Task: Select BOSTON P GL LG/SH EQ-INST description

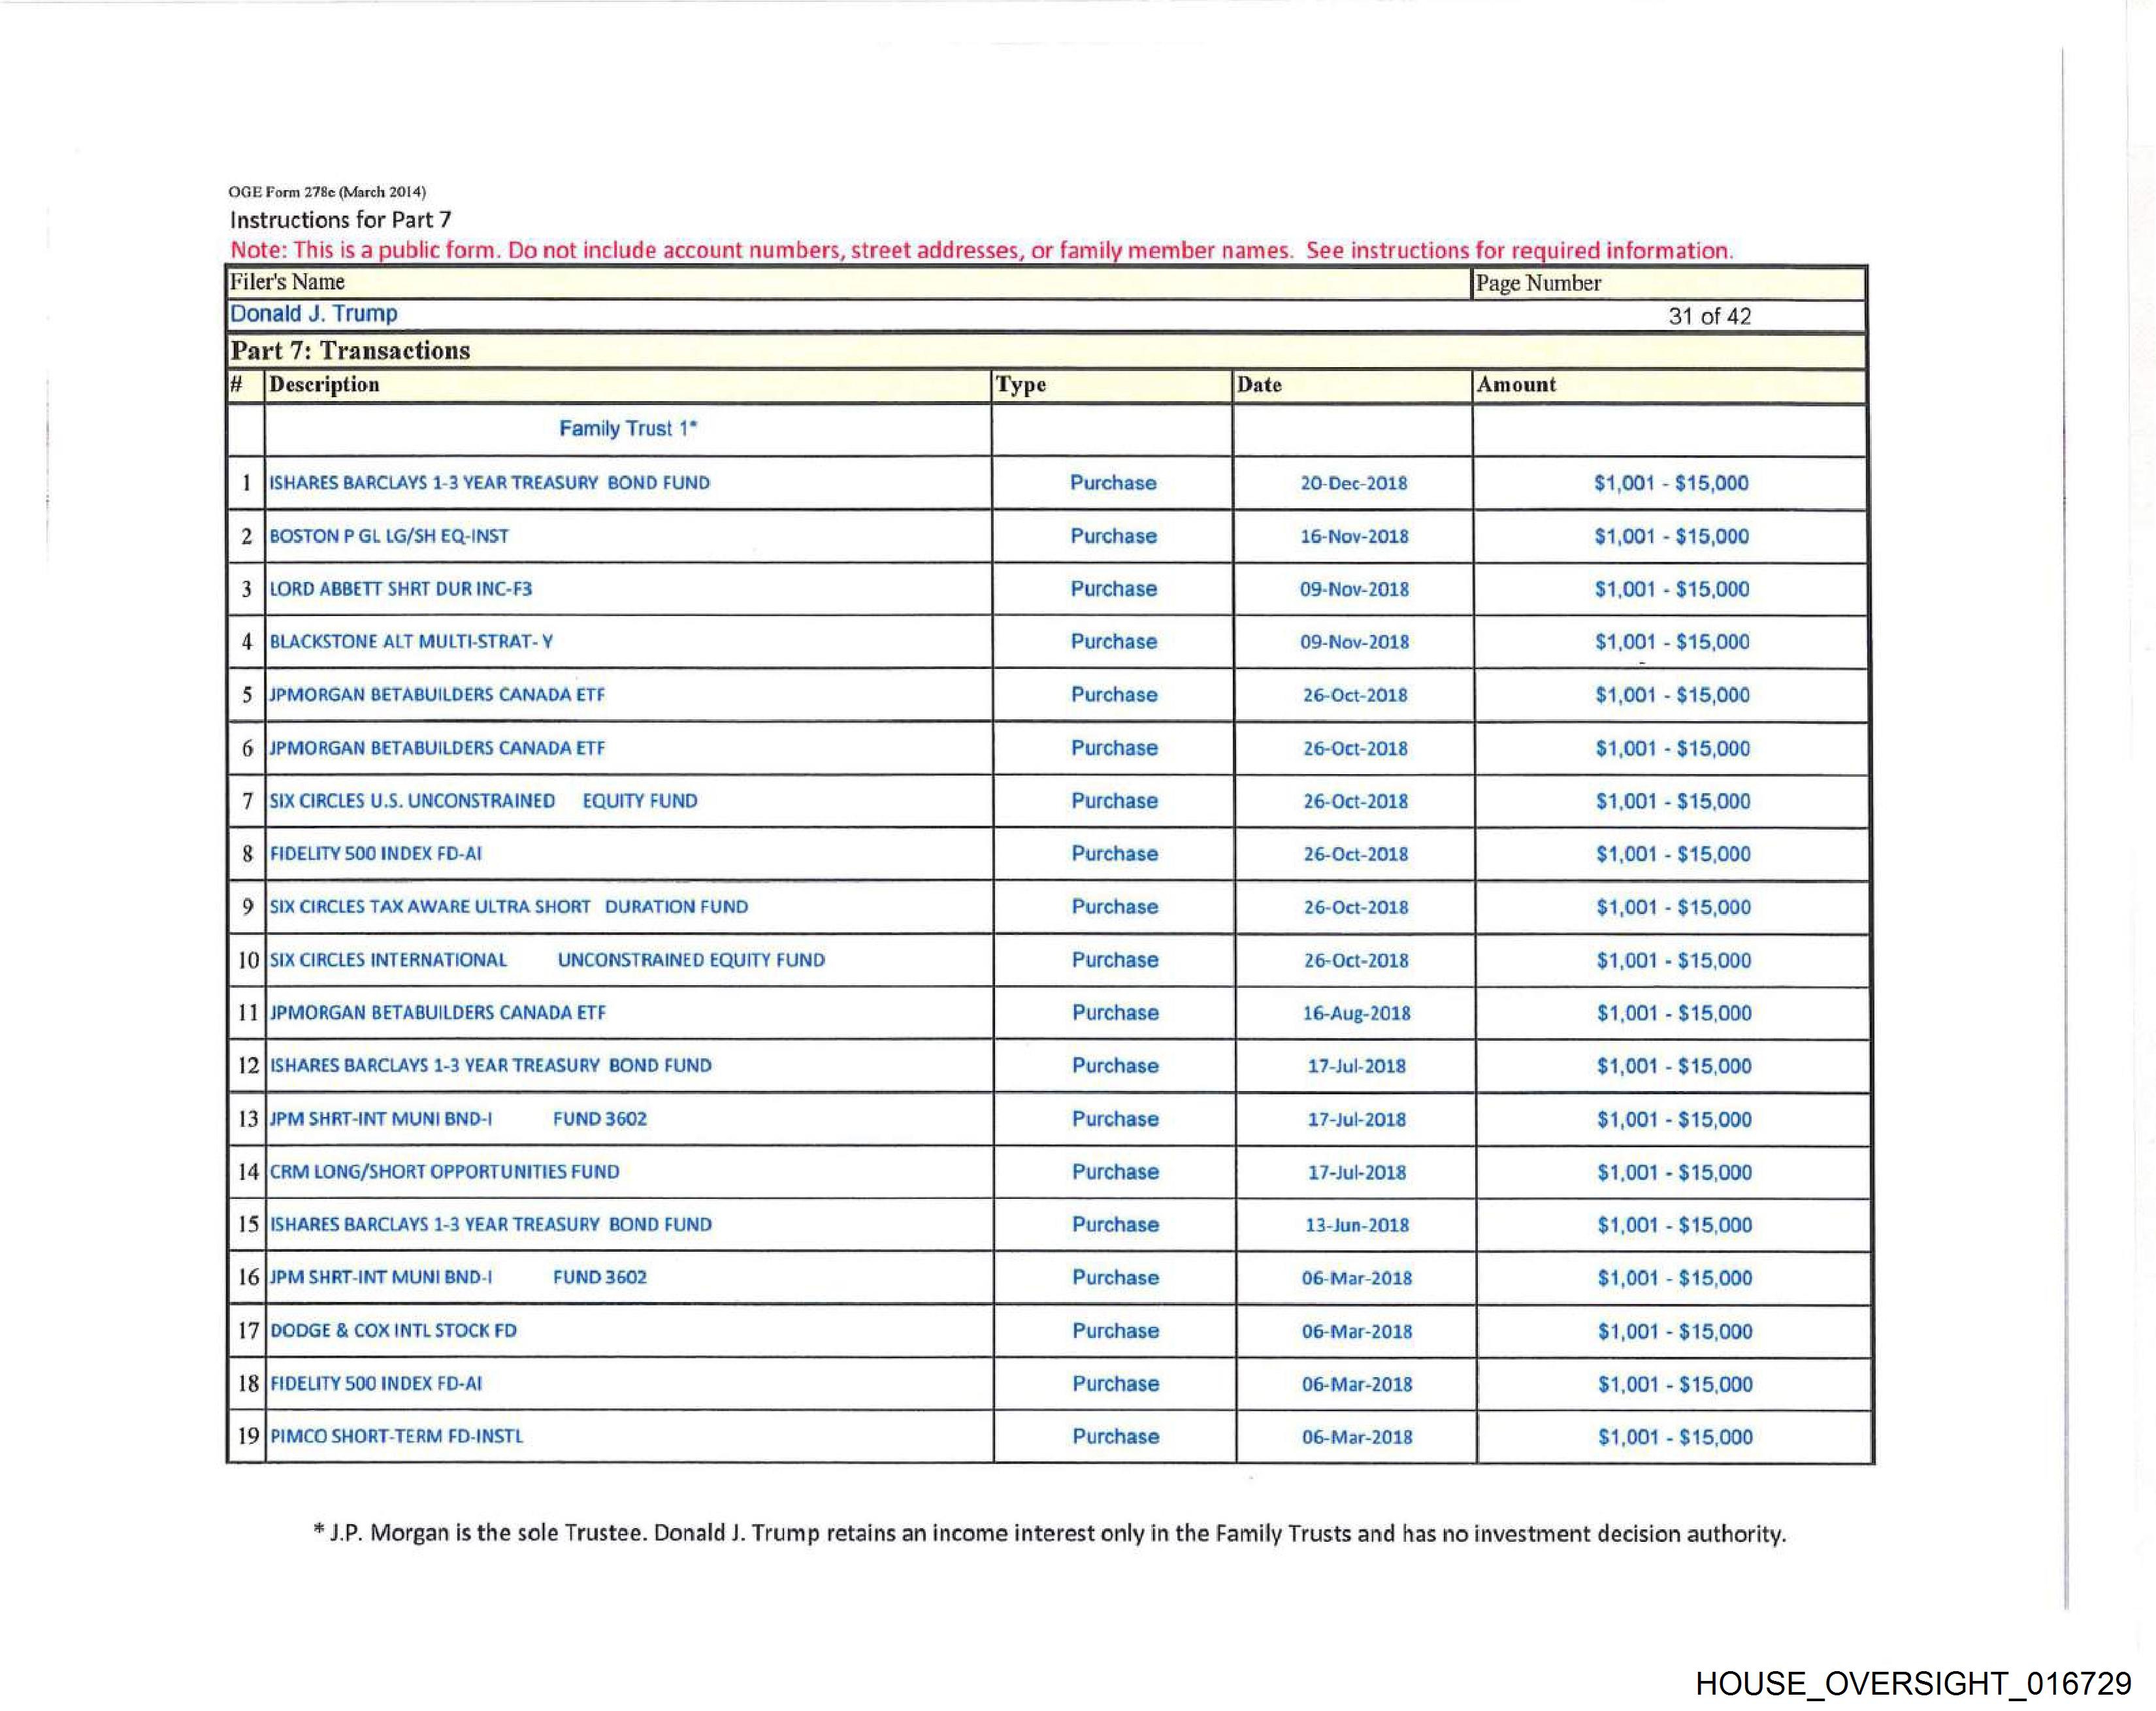Action: [389, 536]
